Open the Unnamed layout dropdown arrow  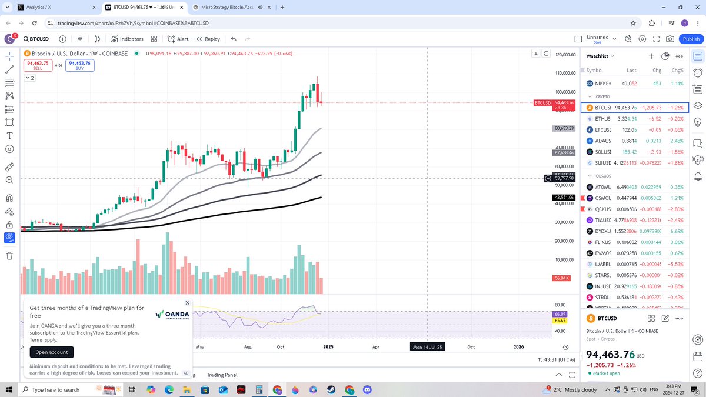point(615,39)
